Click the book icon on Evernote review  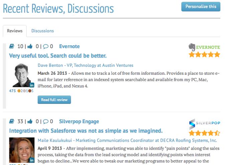(x=12, y=46)
